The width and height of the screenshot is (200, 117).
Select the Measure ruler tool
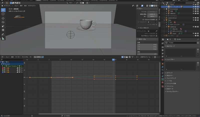[3, 38]
